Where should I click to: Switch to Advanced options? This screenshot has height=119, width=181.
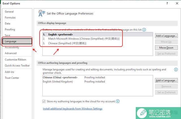[11, 53]
